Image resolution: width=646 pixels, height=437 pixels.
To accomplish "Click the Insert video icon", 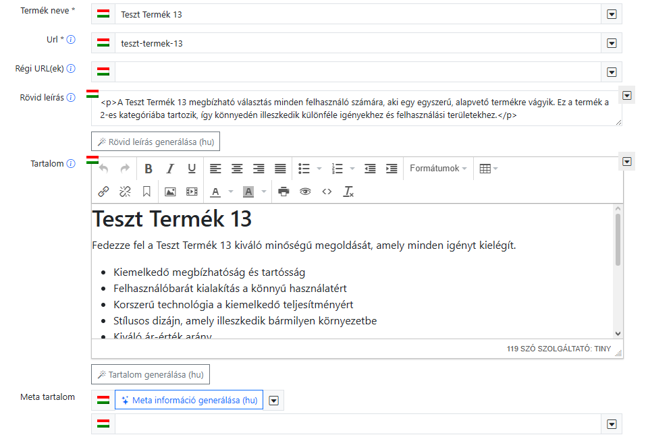I will pos(191,192).
